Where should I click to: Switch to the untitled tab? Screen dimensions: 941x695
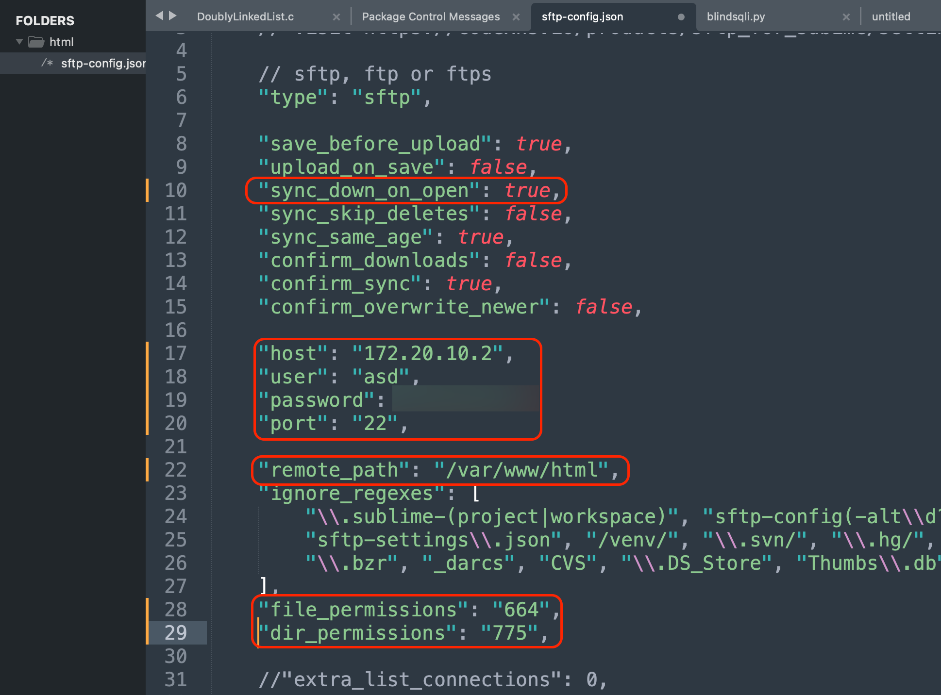(891, 17)
